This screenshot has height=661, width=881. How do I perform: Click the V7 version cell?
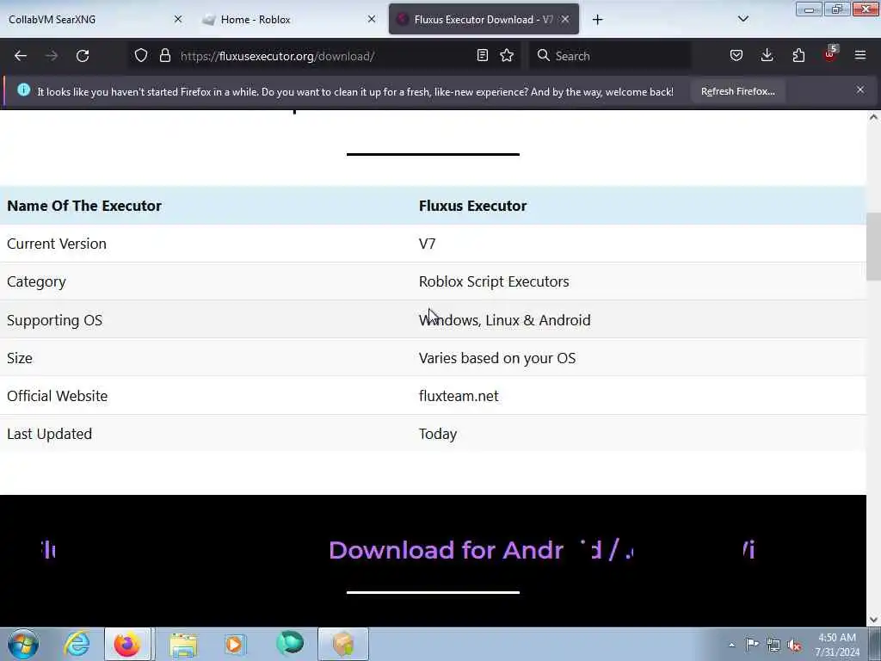427,244
